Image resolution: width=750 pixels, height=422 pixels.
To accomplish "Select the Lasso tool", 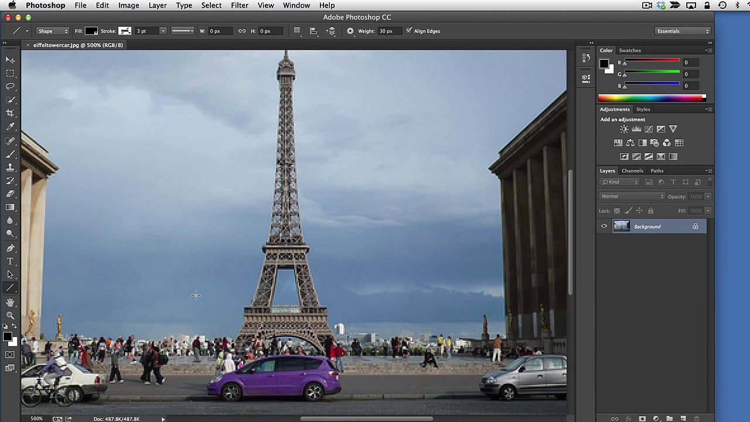I will click(x=10, y=86).
